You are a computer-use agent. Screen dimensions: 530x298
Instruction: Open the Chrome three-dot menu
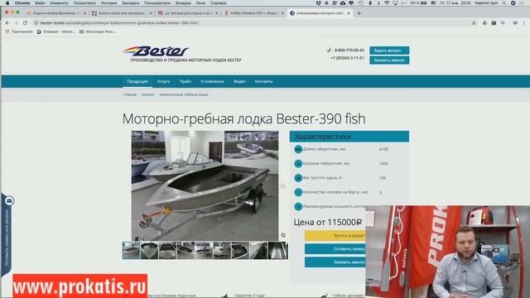point(524,23)
